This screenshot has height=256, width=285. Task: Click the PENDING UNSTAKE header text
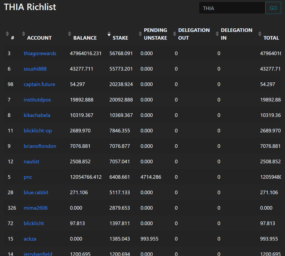coord(155,34)
